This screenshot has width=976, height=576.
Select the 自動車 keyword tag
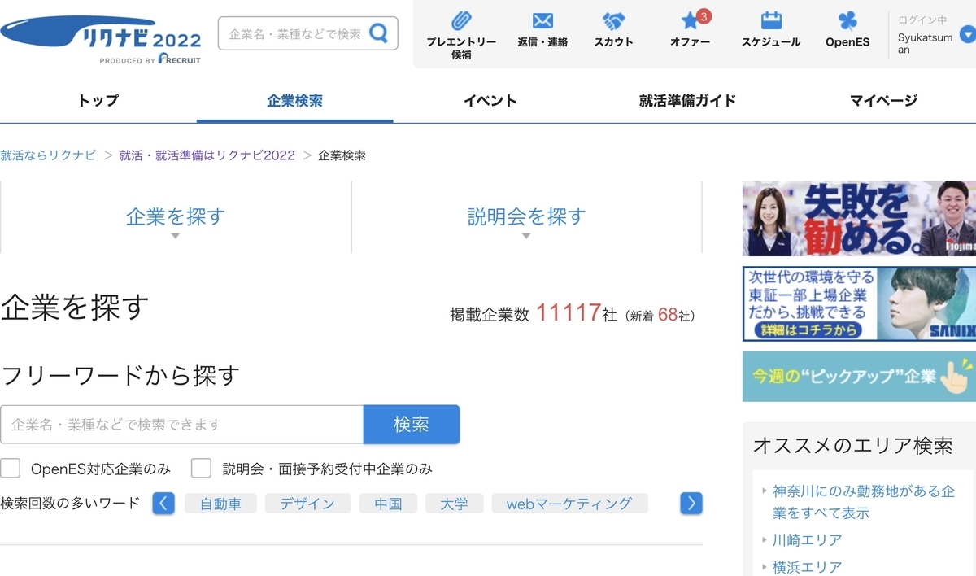(220, 504)
